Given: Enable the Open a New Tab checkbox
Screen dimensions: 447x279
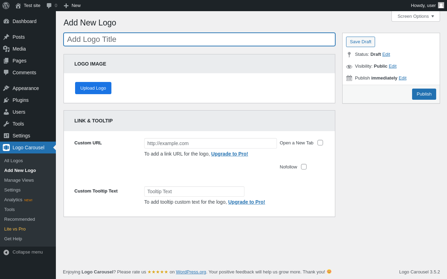Looking at the screenshot, I should click(x=320, y=143).
